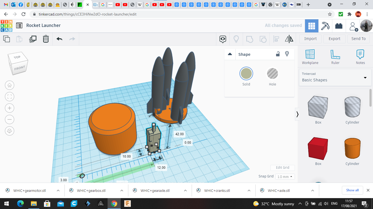Open Show all downloads
373x209 pixels.
[x=352, y=190]
